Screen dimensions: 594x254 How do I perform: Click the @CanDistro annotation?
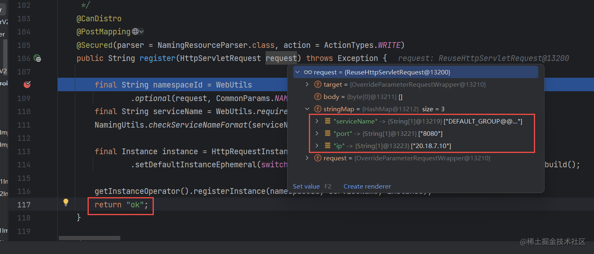click(x=99, y=19)
